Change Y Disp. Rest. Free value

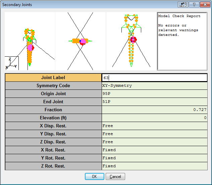pyautogui.click(x=155, y=134)
